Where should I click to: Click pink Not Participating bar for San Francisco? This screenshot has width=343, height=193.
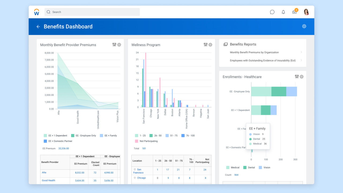(x=146, y=80)
